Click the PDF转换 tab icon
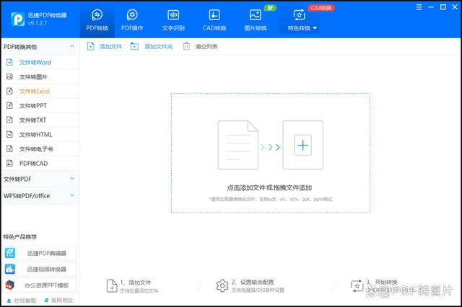462x307 pixels. click(x=97, y=14)
